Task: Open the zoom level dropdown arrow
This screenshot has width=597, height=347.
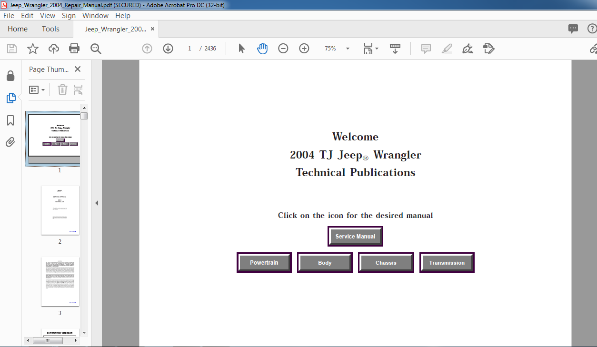Action: [x=348, y=49]
